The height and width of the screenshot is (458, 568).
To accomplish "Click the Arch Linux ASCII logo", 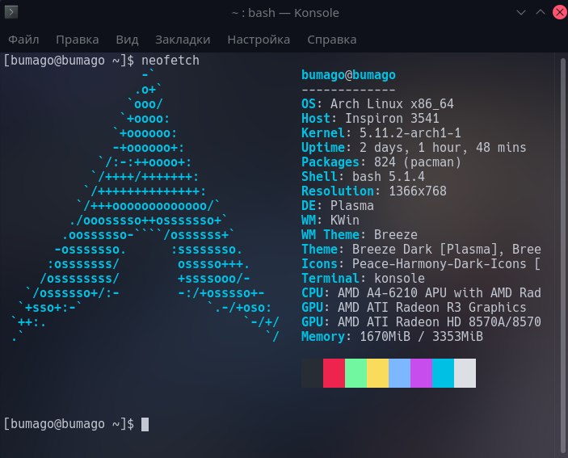I will pyautogui.click(x=145, y=206).
